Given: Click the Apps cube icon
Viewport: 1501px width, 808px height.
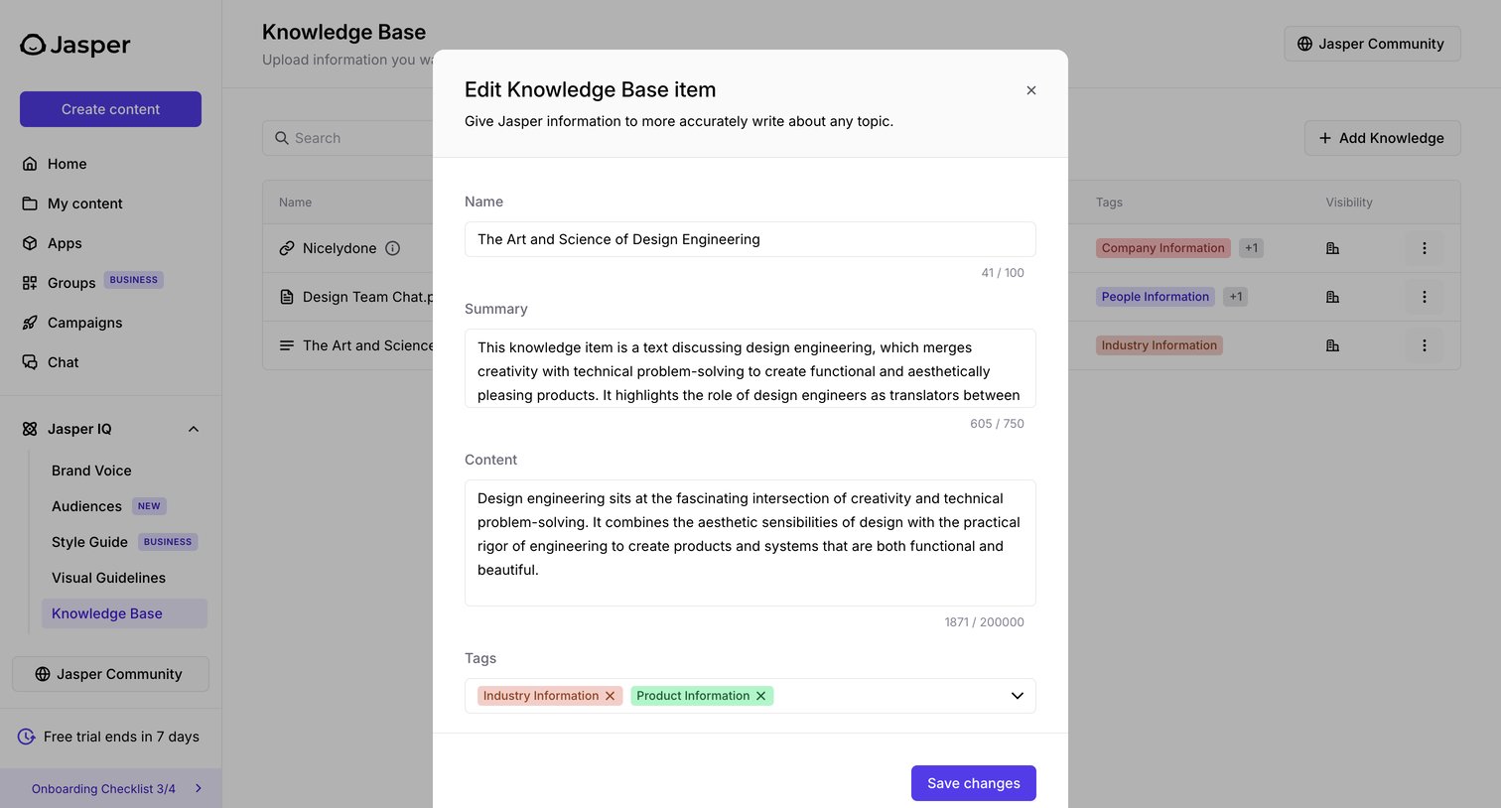Looking at the screenshot, I should pos(30,243).
